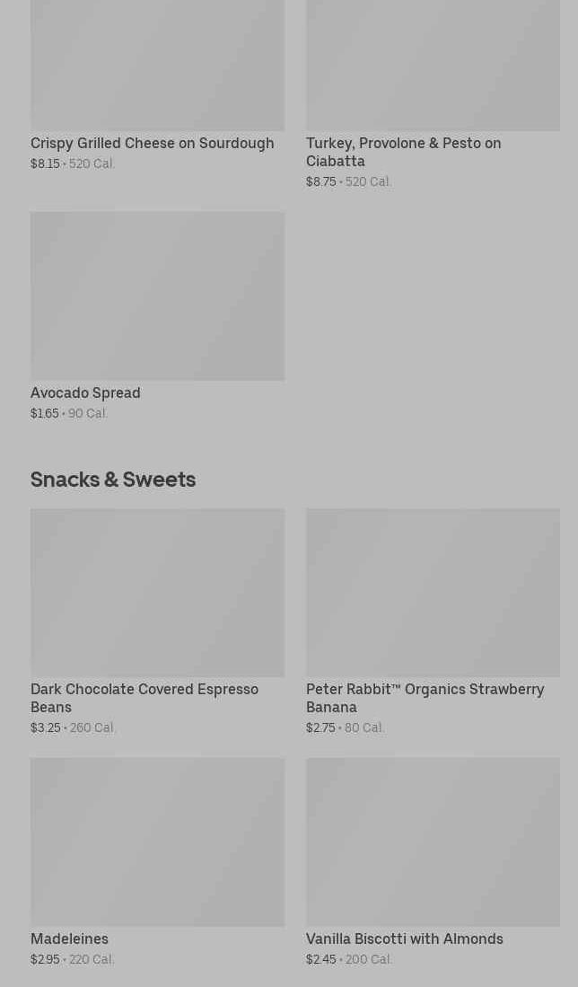
Task: Click the Snacks & Sweets section heading
Action: 113,479
